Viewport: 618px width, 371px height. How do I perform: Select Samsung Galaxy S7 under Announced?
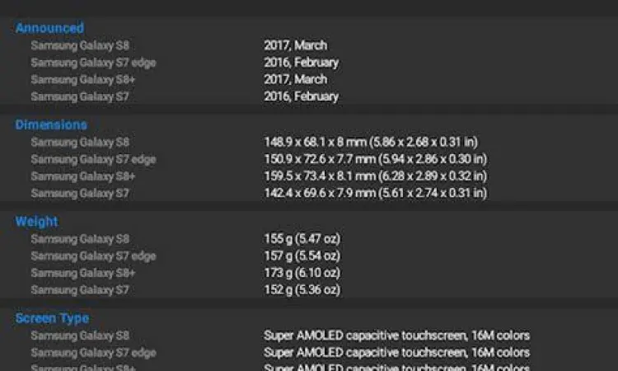(x=80, y=96)
